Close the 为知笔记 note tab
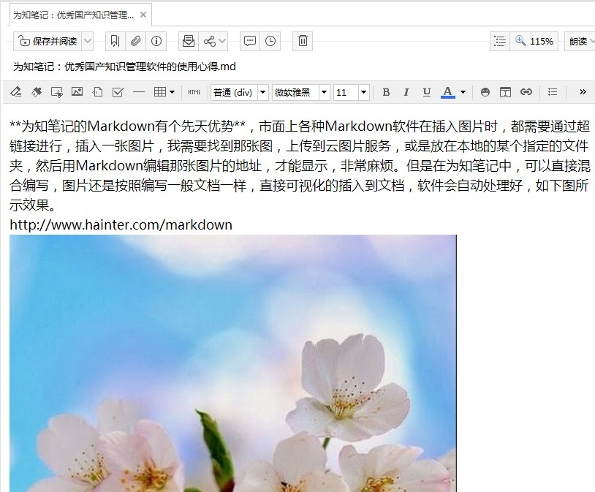The height and width of the screenshot is (492, 595). click(143, 15)
